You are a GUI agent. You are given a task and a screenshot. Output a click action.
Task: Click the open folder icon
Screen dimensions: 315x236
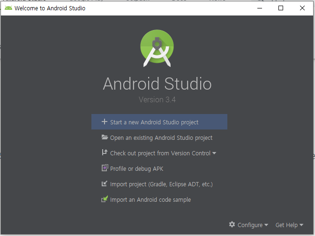point(105,137)
